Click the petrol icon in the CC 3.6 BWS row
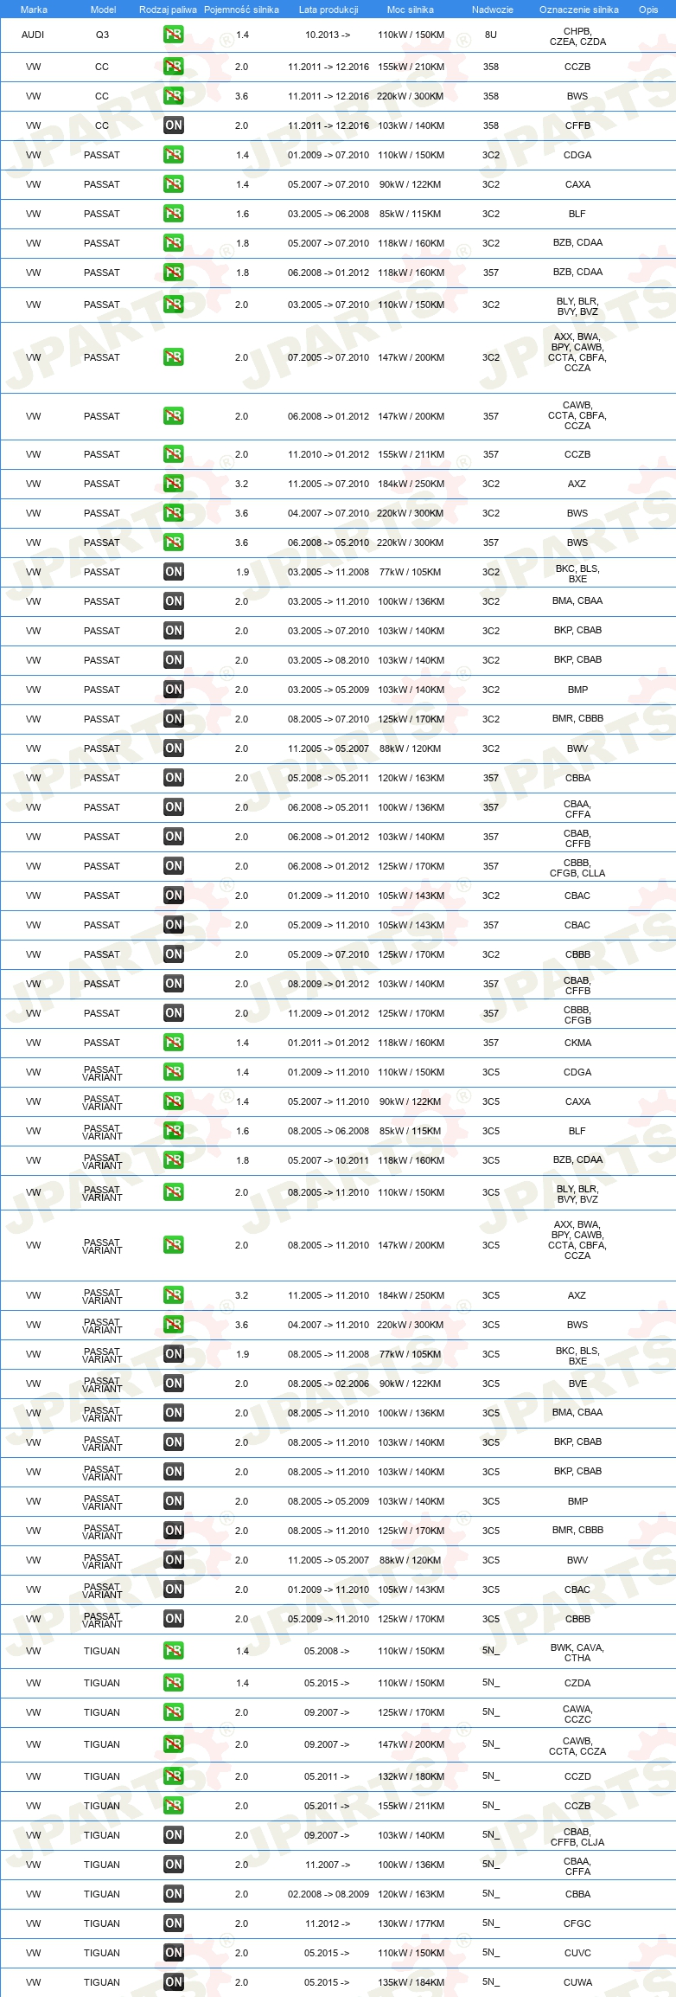 point(174,96)
